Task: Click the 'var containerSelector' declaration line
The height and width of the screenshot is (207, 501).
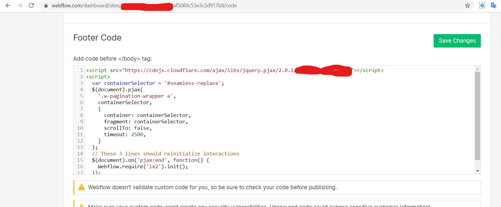Action: (x=158, y=83)
